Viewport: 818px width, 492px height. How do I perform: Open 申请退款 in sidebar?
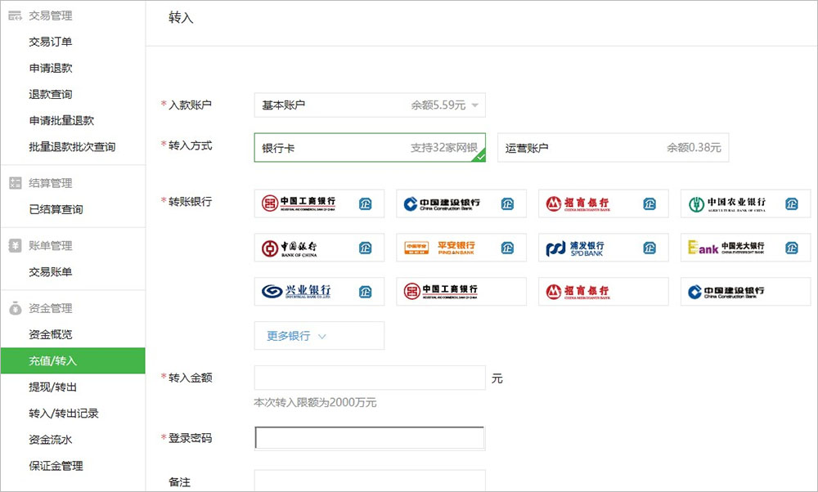click(x=51, y=68)
